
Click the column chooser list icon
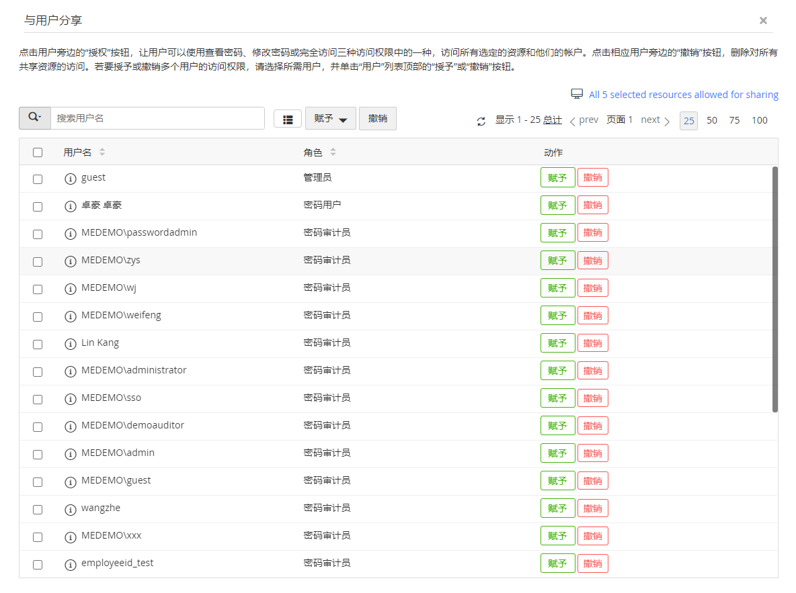(x=288, y=119)
